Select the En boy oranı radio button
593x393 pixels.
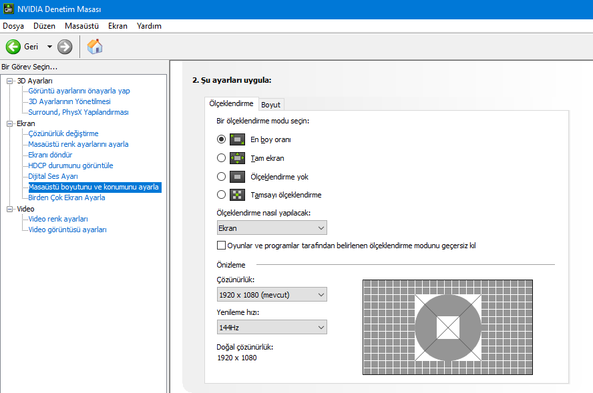(221, 139)
